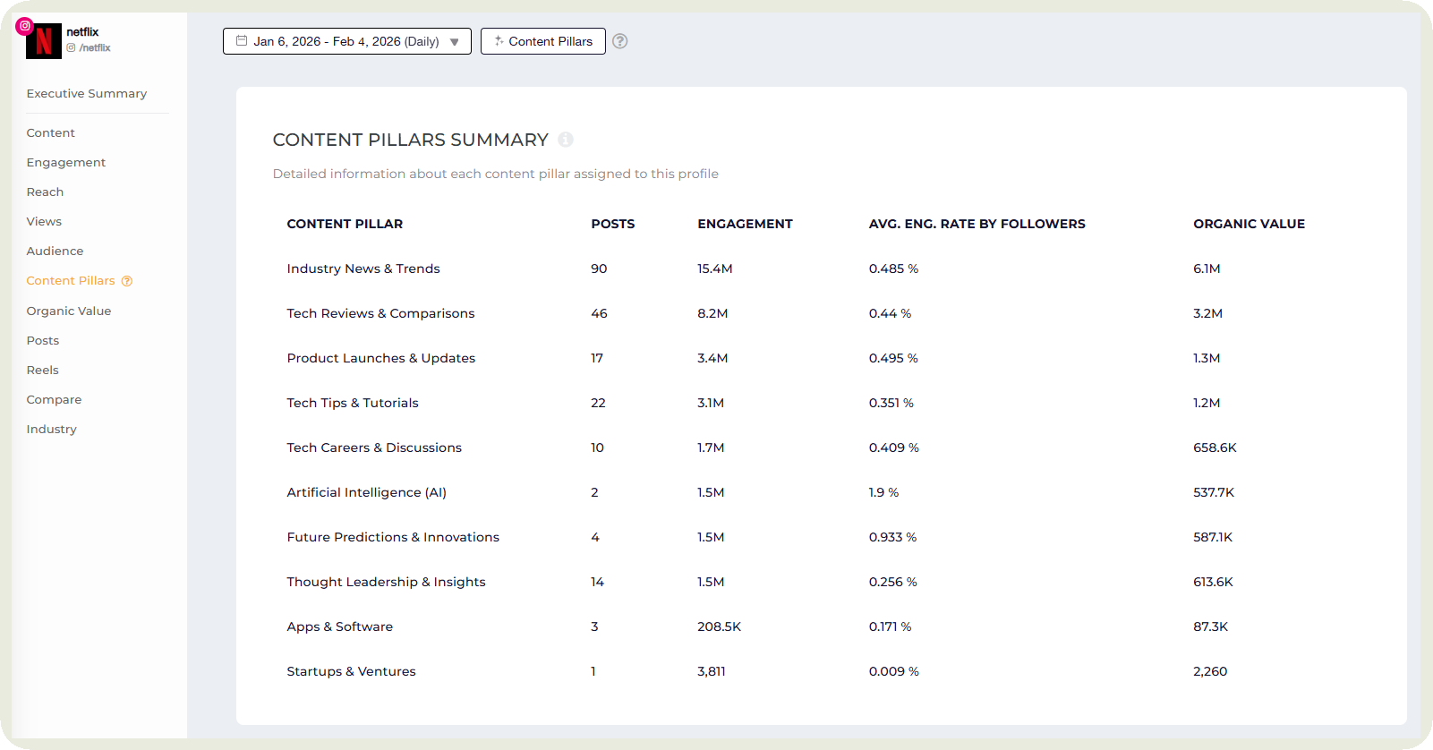This screenshot has height=750, width=1433.
Task: Click the Instagram badge on profile logo
Action: 25,26
